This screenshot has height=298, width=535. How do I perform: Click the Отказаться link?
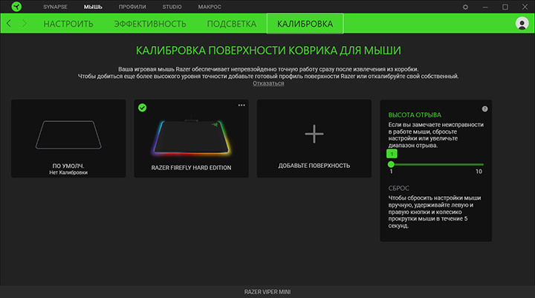pos(268,83)
